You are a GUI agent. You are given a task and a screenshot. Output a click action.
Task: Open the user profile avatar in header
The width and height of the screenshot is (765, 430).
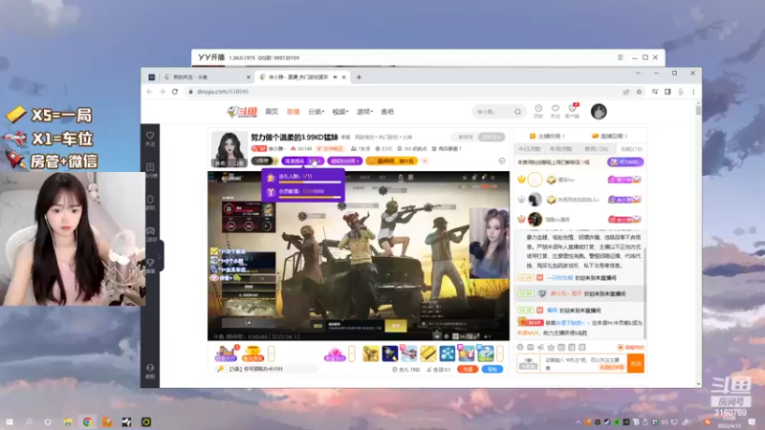(599, 112)
